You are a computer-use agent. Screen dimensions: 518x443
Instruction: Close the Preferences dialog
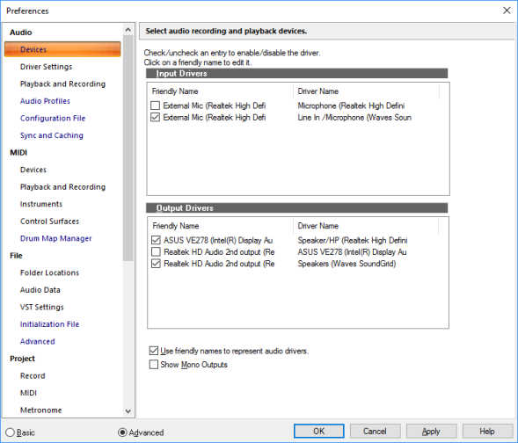click(x=507, y=11)
